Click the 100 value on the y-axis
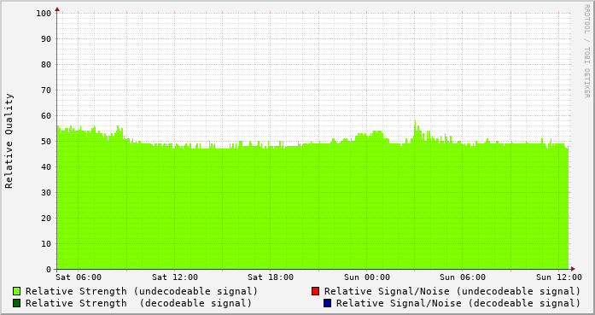This screenshot has width=595, height=315. [x=44, y=14]
